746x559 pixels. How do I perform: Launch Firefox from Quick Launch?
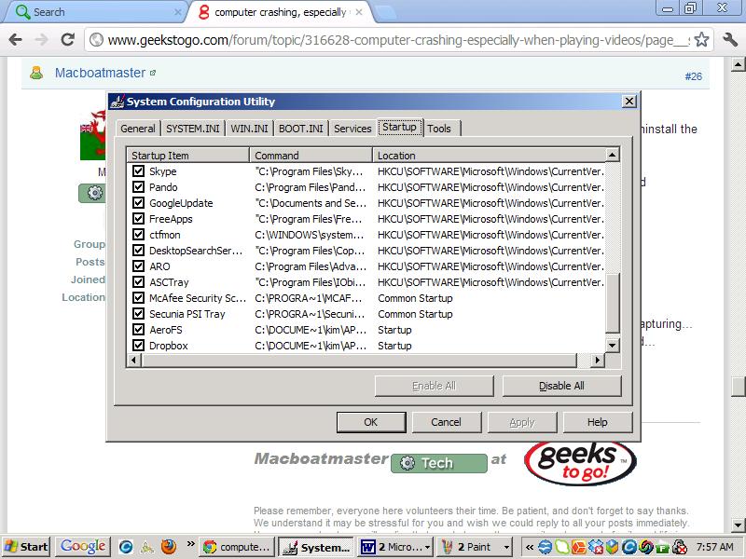[168, 547]
